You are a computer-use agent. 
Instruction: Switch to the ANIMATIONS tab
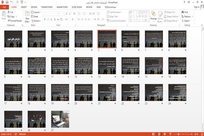[x=62, y=7]
